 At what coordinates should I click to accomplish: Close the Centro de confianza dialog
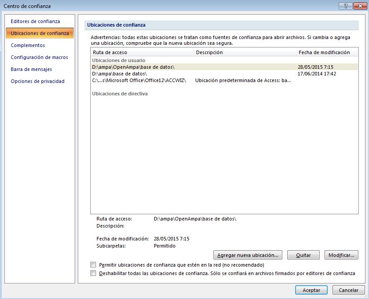tap(358, 6)
